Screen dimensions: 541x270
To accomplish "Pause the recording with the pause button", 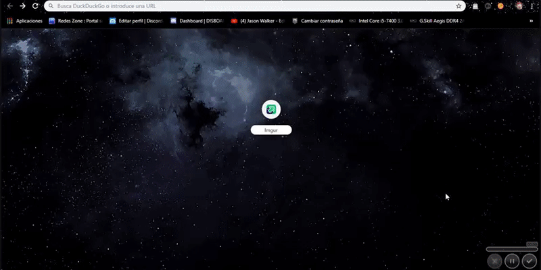I will click(512, 261).
